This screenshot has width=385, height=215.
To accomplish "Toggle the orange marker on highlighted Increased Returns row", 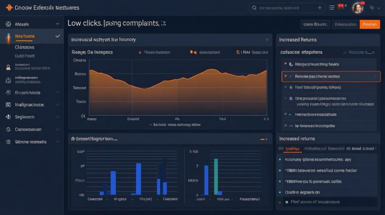I will point(286,76).
